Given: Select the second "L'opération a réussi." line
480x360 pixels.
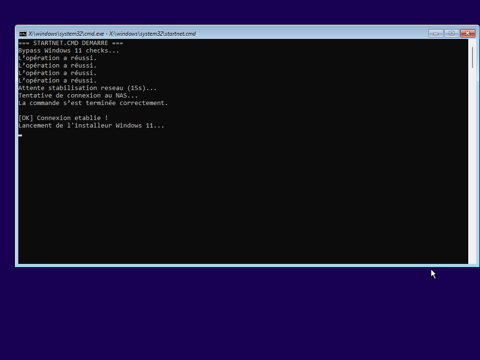Looking at the screenshot, I should point(57,66).
